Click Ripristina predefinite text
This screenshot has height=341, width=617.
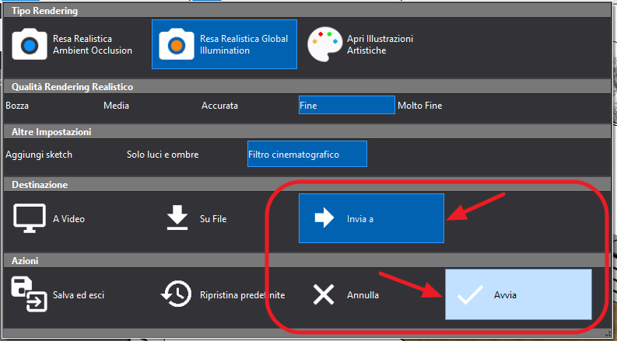(243, 295)
